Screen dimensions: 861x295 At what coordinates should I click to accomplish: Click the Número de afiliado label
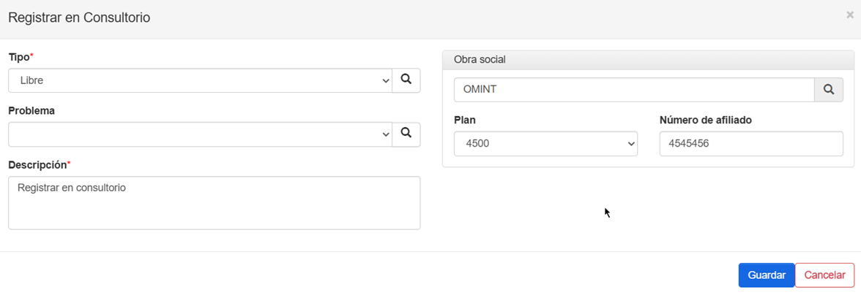pos(705,120)
